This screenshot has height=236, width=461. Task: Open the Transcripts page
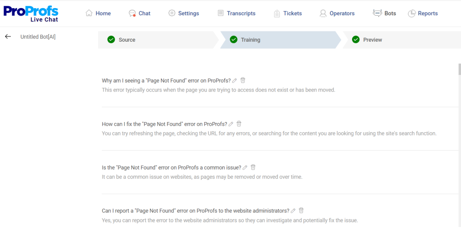coord(236,13)
